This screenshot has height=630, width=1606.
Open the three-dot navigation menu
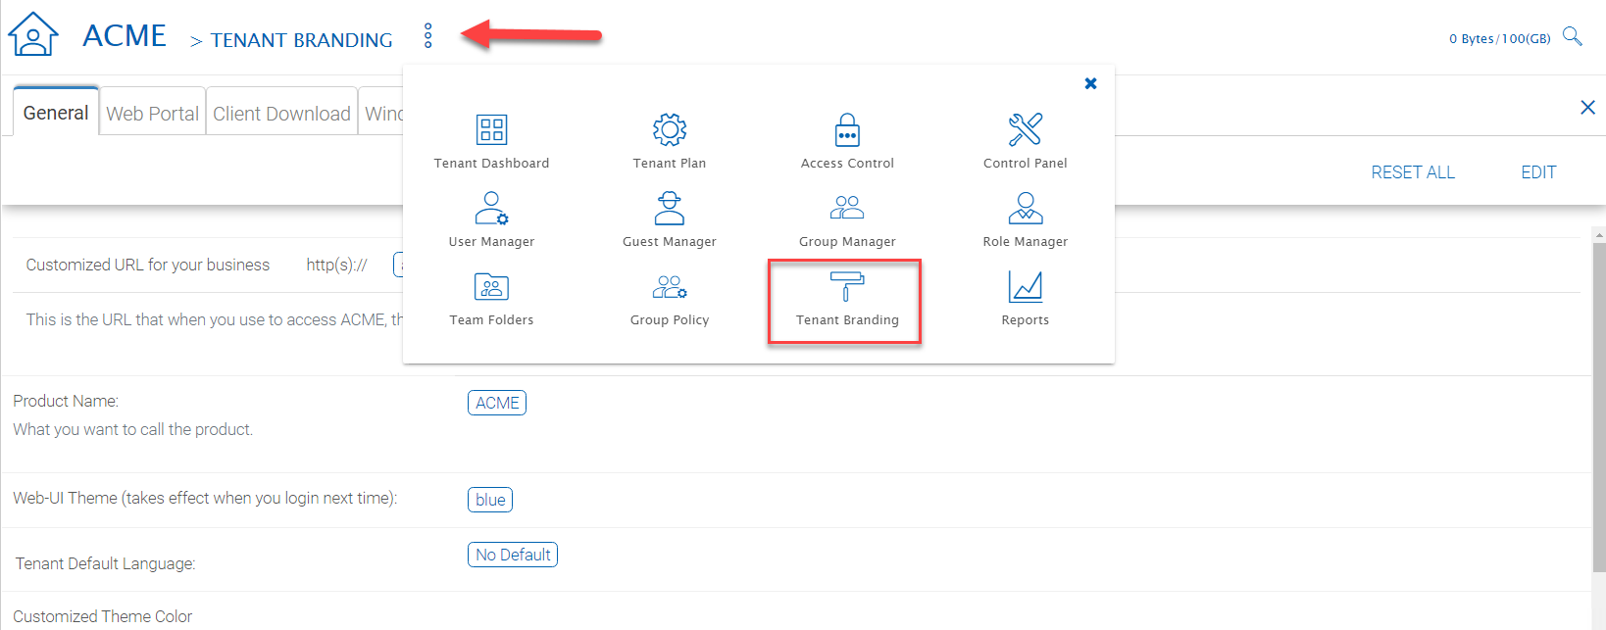click(427, 36)
